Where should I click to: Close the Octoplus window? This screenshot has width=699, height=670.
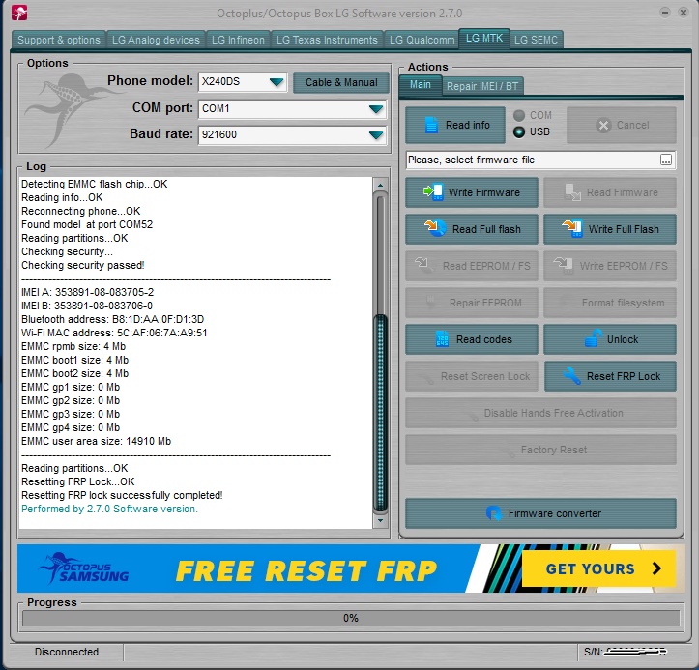tap(683, 13)
